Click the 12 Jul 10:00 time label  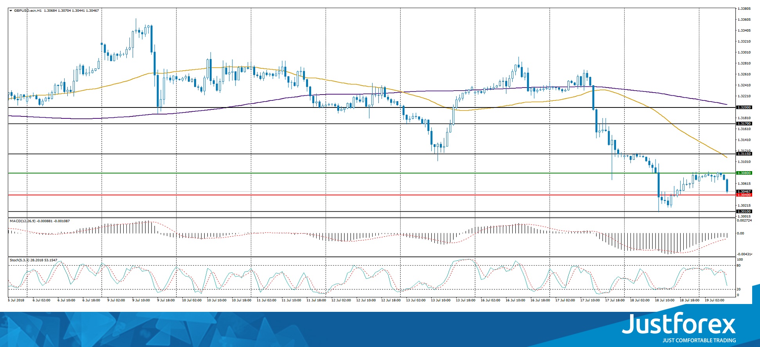click(366, 300)
